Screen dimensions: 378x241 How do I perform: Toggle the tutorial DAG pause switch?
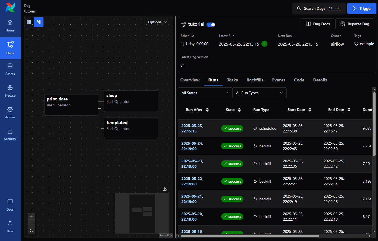(211, 25)
